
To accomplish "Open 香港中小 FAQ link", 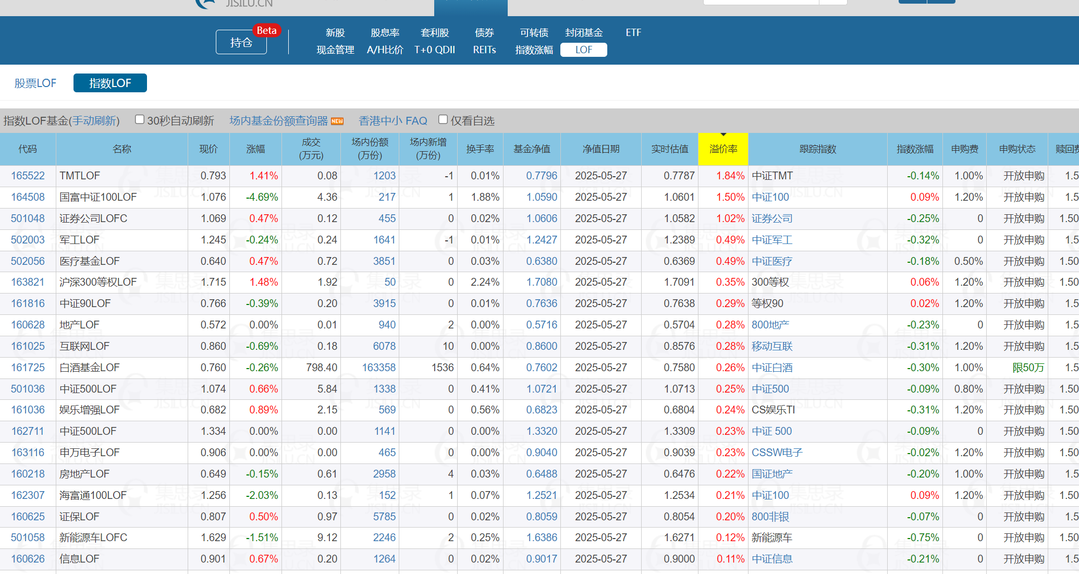I will tap(393, 121).
